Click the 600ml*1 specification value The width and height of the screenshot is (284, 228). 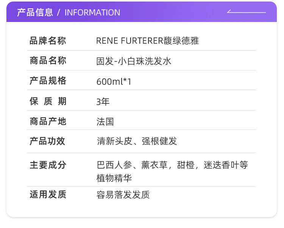pyautogui.click(x=114, y=81)
